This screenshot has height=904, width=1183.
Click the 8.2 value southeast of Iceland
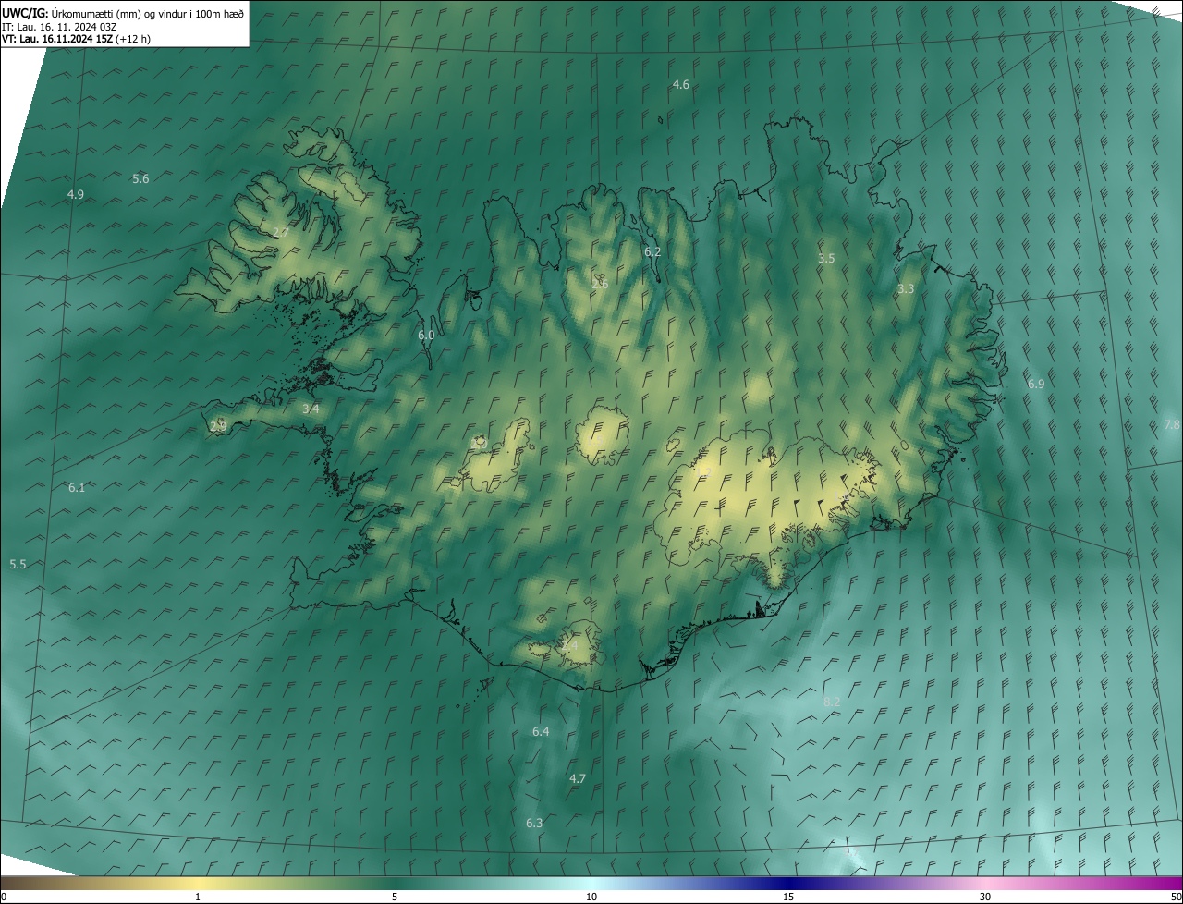click(832, 702)
